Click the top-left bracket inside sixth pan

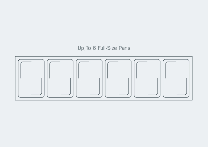171,70
